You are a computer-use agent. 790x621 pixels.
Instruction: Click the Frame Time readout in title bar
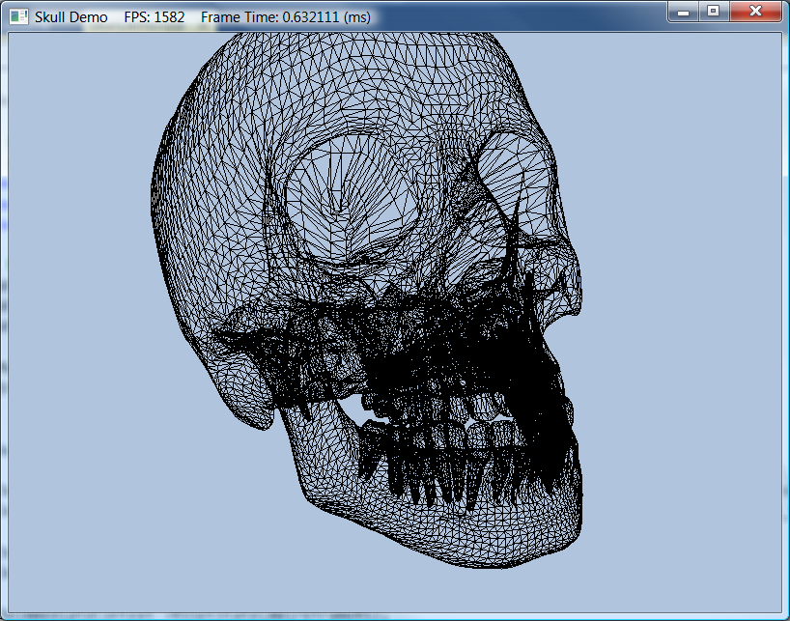coord(285,17)
